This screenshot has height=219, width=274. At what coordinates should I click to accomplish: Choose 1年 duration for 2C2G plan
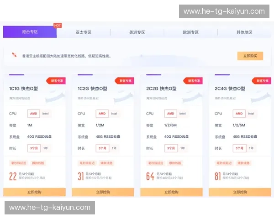[x=183, y=148]
